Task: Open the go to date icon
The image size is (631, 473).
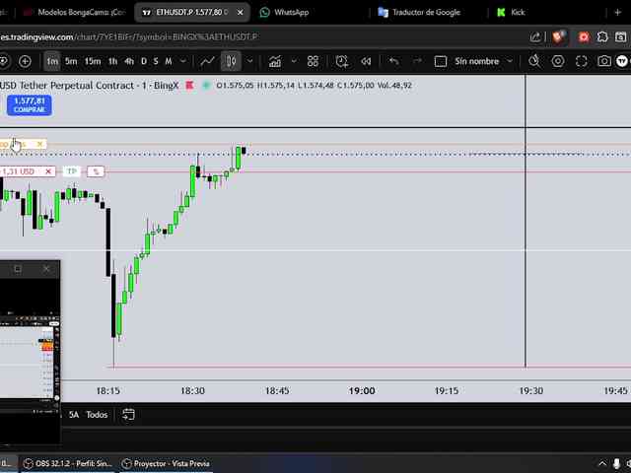Action: (128, 415)
